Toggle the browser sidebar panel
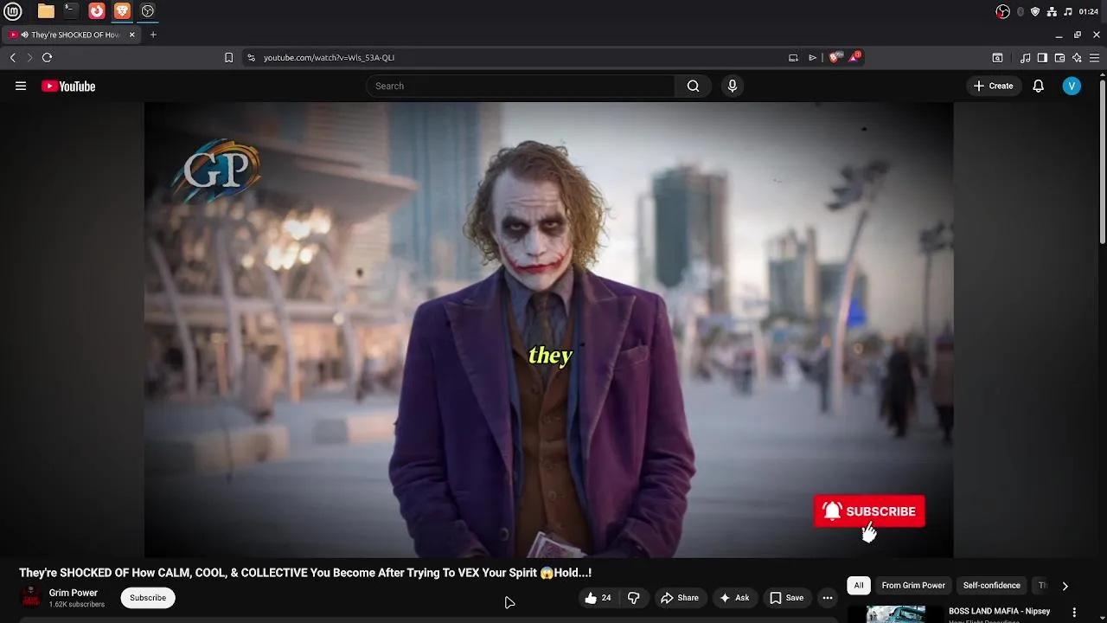 (x=1042, y=57)
